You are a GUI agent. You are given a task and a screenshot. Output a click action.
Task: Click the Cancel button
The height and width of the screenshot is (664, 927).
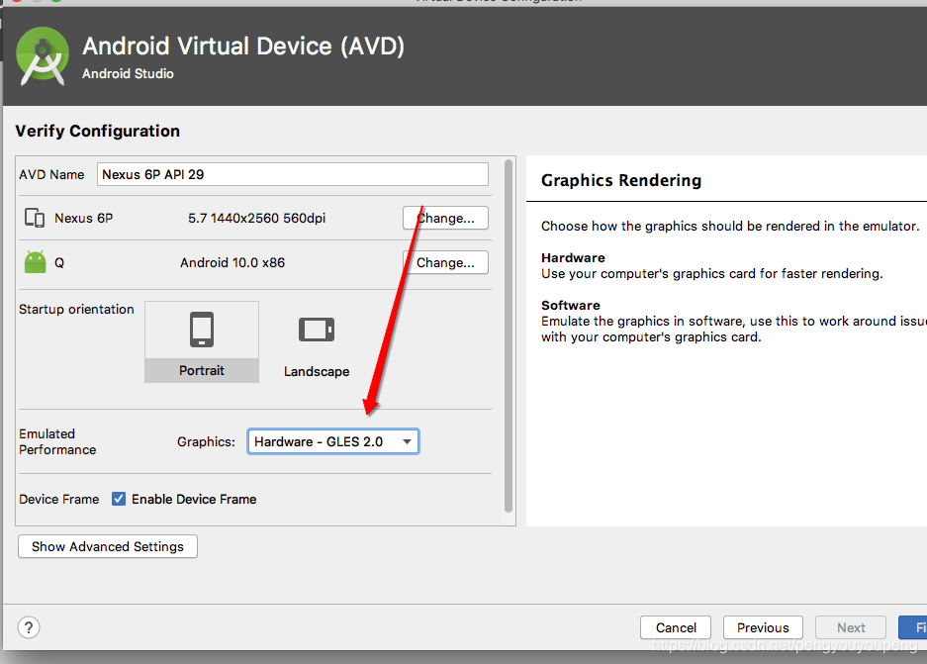676,627
